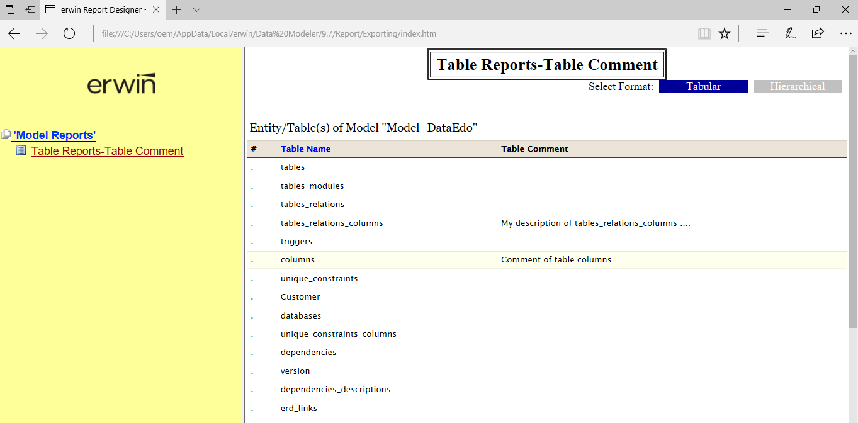The width and height of the screenshot is (858, 423).
Task: Click the Make a Web Note pen
Action: 790,34
